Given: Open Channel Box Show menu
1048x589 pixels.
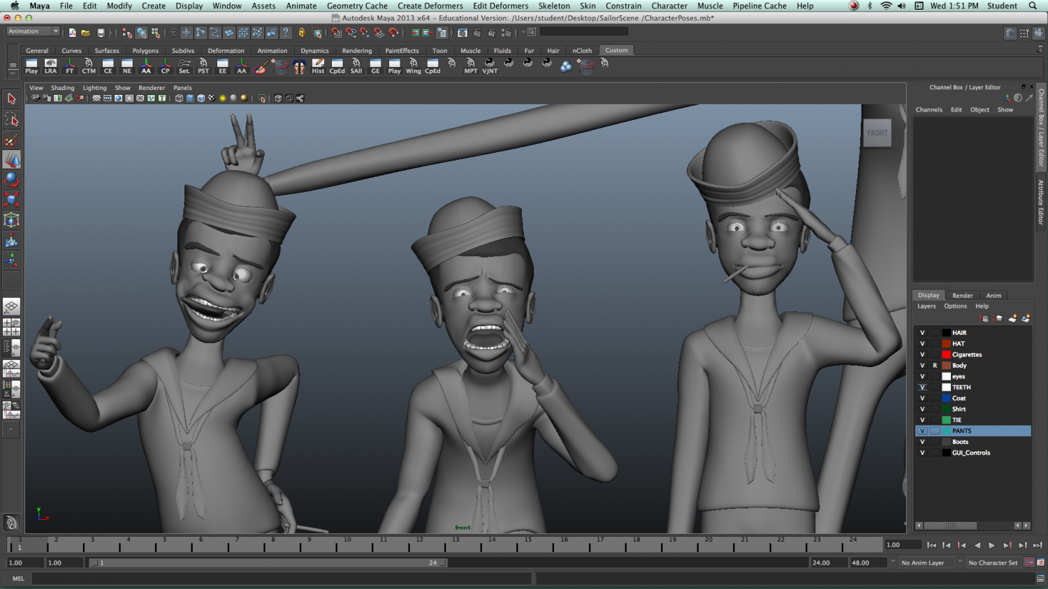Looking at the screenshot, I should [x=1005, y=110].
